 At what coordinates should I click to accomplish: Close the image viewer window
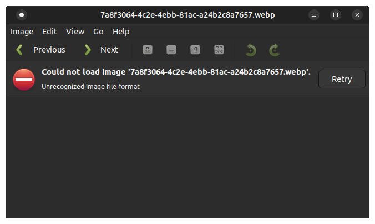click(357, 15)
